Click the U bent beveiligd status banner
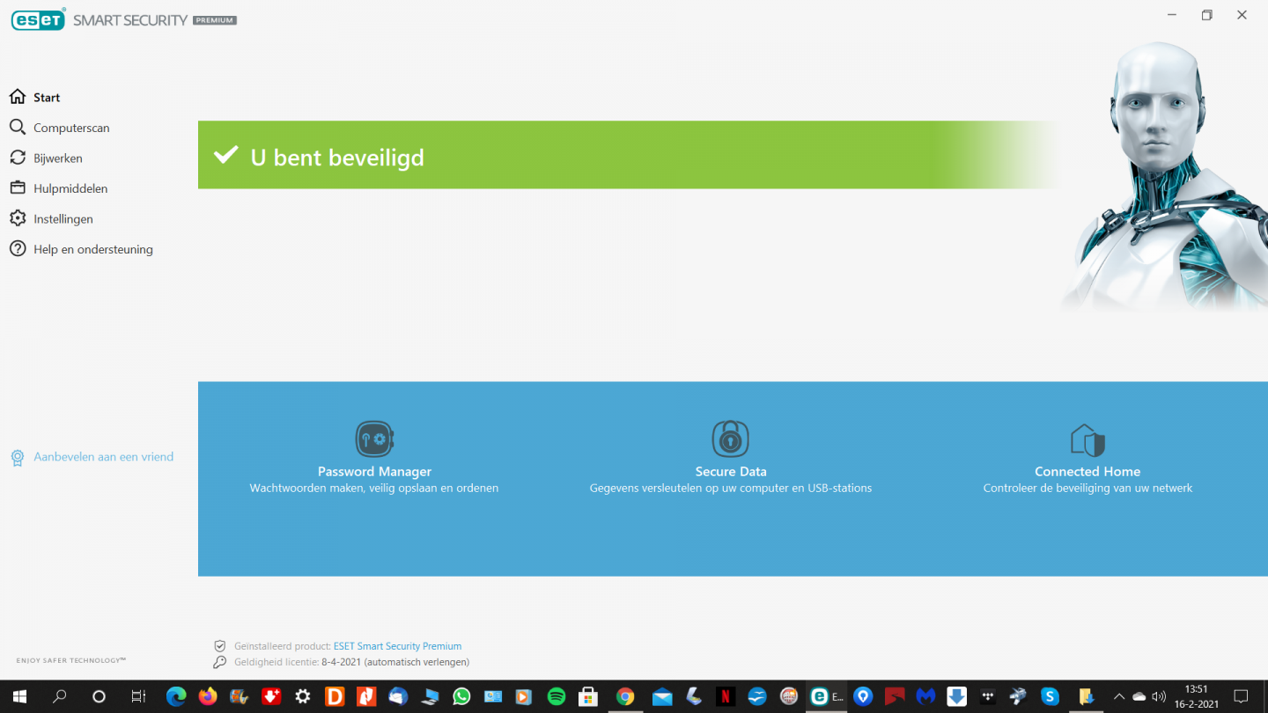The image size is (1268, 713). pos(627,155)
